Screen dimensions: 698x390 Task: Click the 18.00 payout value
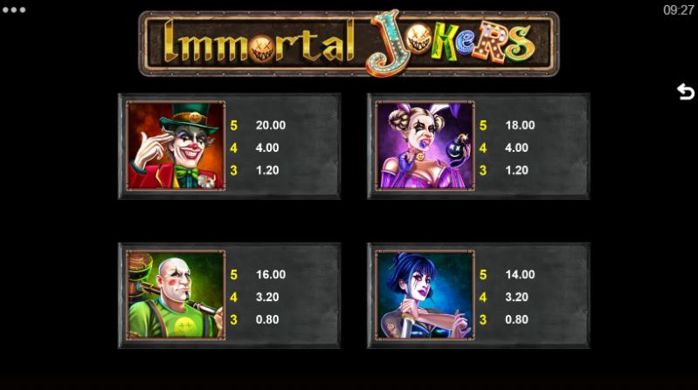point(520,126)
